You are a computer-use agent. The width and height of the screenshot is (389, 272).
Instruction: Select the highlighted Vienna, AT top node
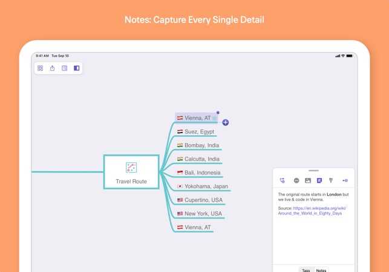tap(197, 118)
